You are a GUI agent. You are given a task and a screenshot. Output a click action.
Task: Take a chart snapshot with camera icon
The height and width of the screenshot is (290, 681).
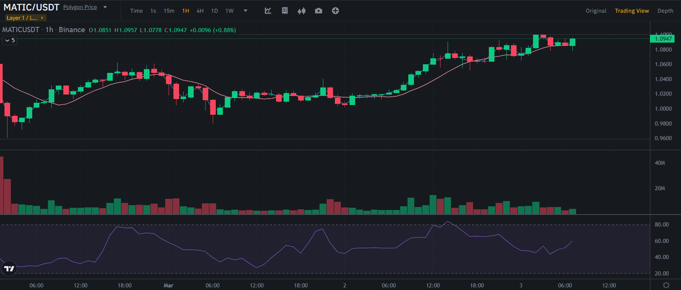(318, 11)
